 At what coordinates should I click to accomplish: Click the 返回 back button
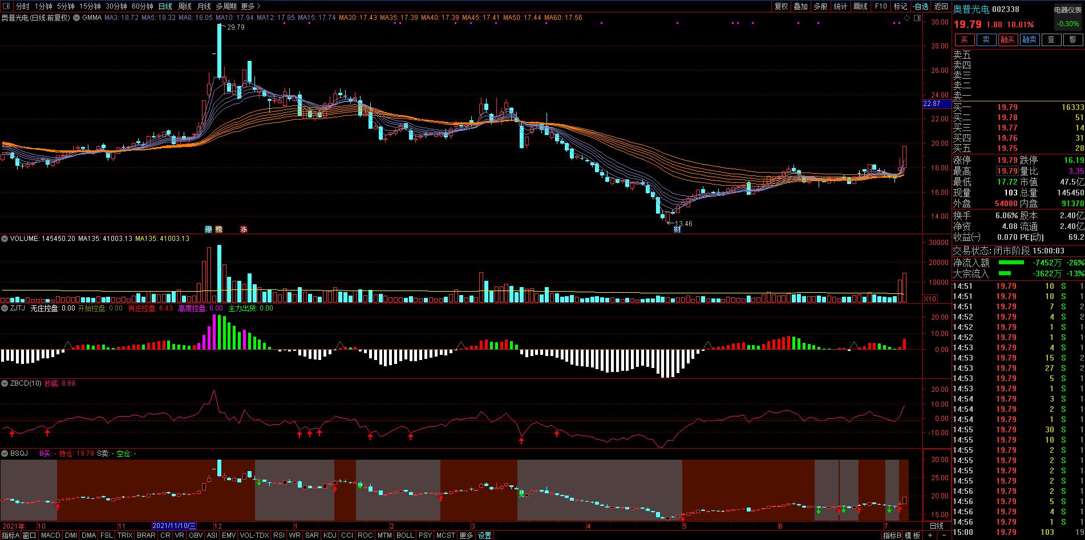[x=941, y=6]
